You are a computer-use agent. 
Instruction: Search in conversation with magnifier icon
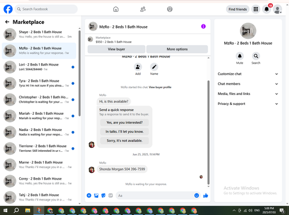(x=256, y=56)
